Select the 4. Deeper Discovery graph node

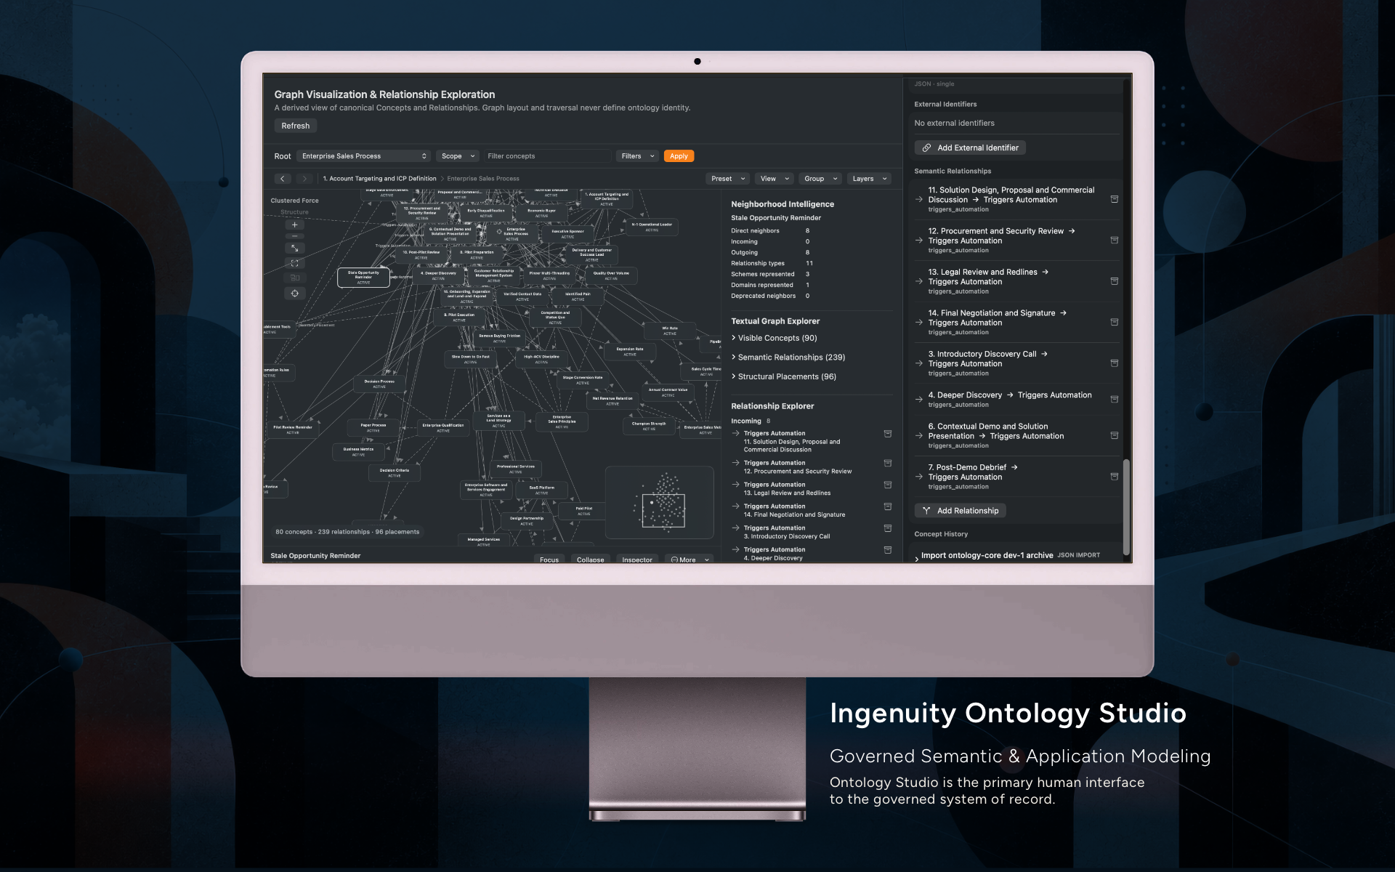pyautogui.click(x=438, y=275)
